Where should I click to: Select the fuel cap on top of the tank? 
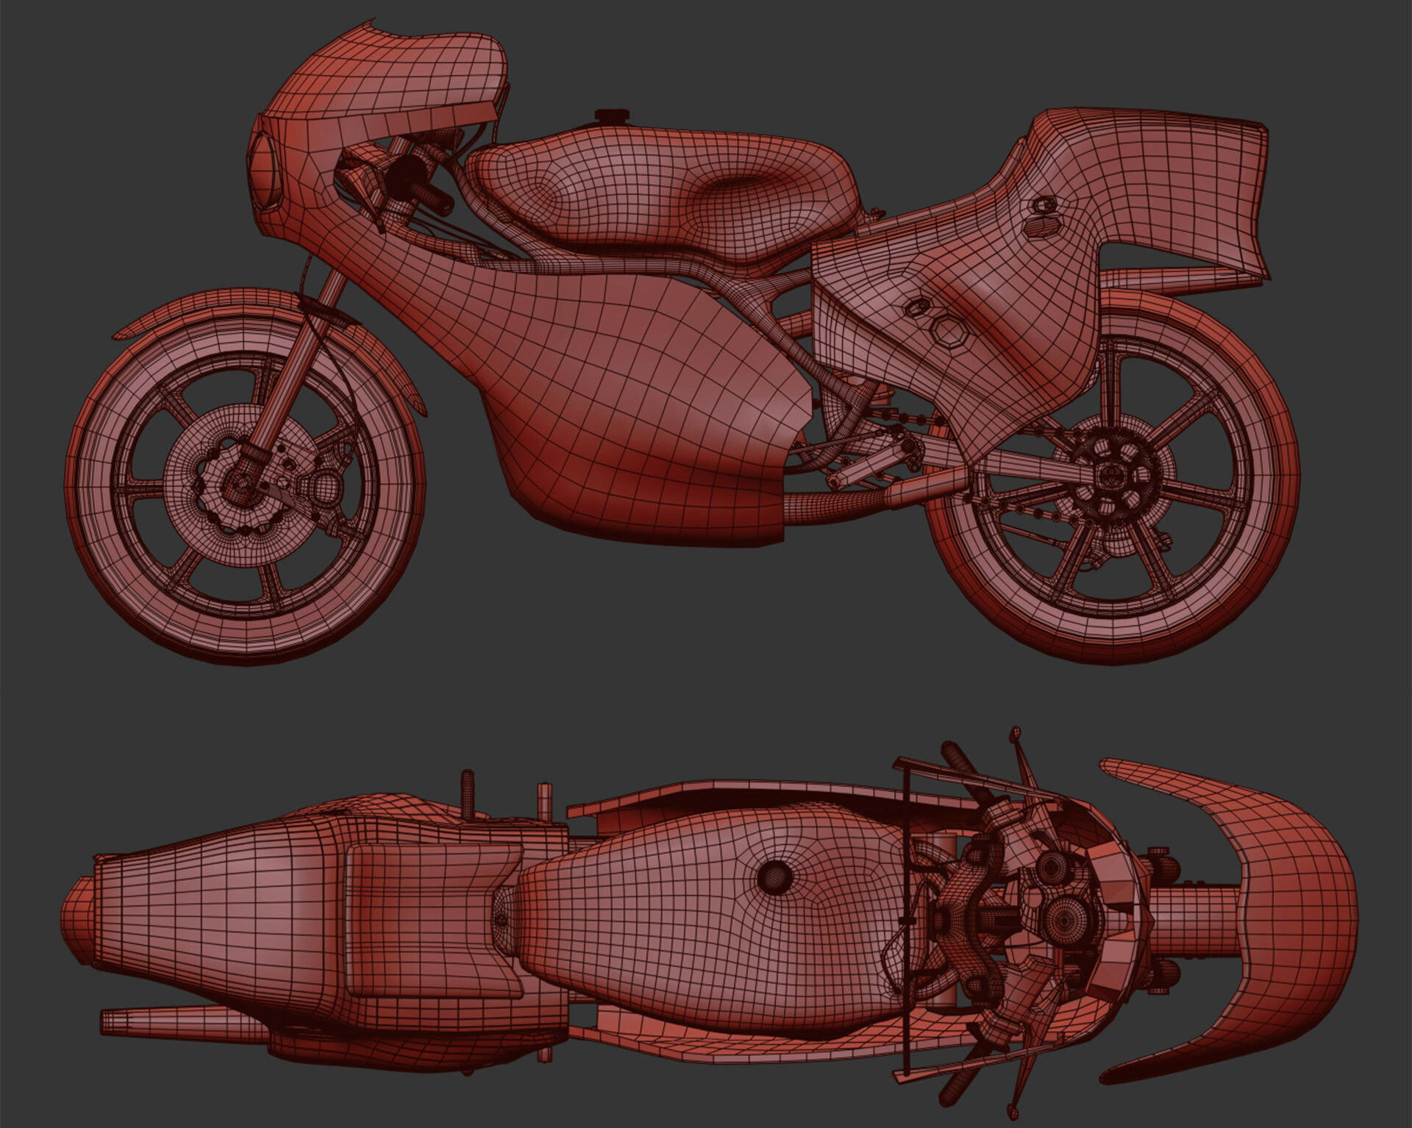click(x=610, y=116)
